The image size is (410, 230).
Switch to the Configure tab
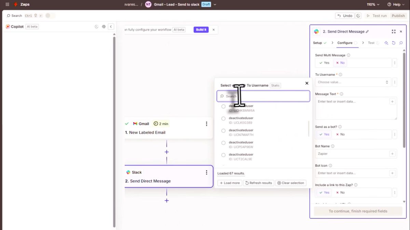pos(347,43)
